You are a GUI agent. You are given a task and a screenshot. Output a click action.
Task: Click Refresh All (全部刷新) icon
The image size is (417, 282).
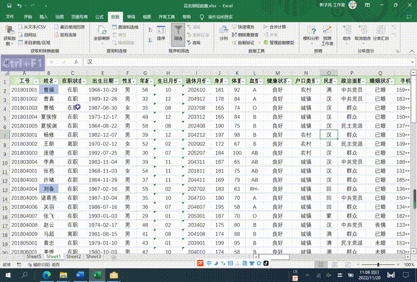tap(102, 34)
